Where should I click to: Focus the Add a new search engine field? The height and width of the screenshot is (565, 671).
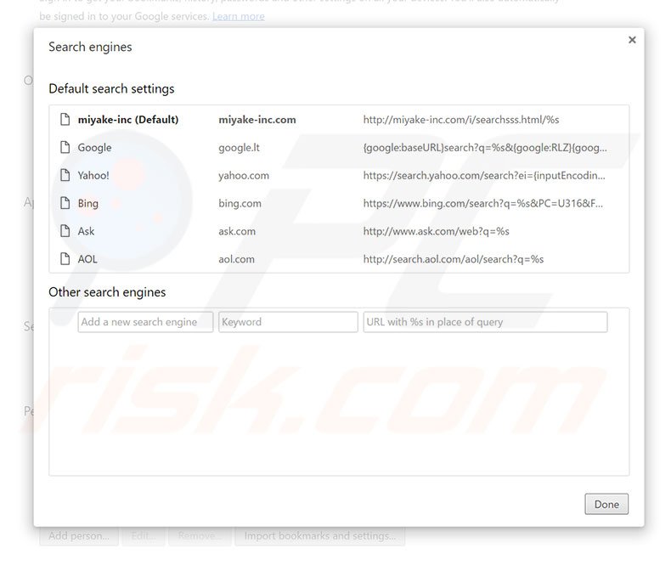(145, 322)
